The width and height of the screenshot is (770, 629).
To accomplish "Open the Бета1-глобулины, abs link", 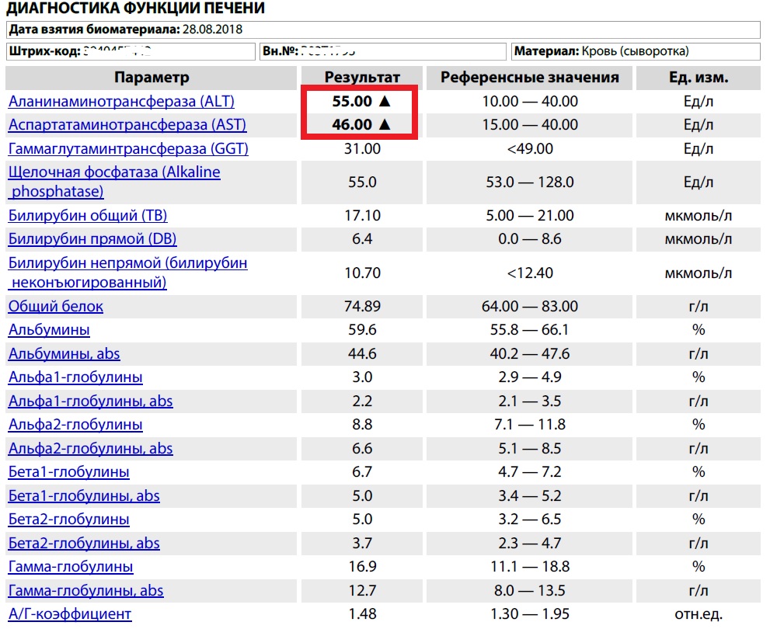I will click(84, 495).
